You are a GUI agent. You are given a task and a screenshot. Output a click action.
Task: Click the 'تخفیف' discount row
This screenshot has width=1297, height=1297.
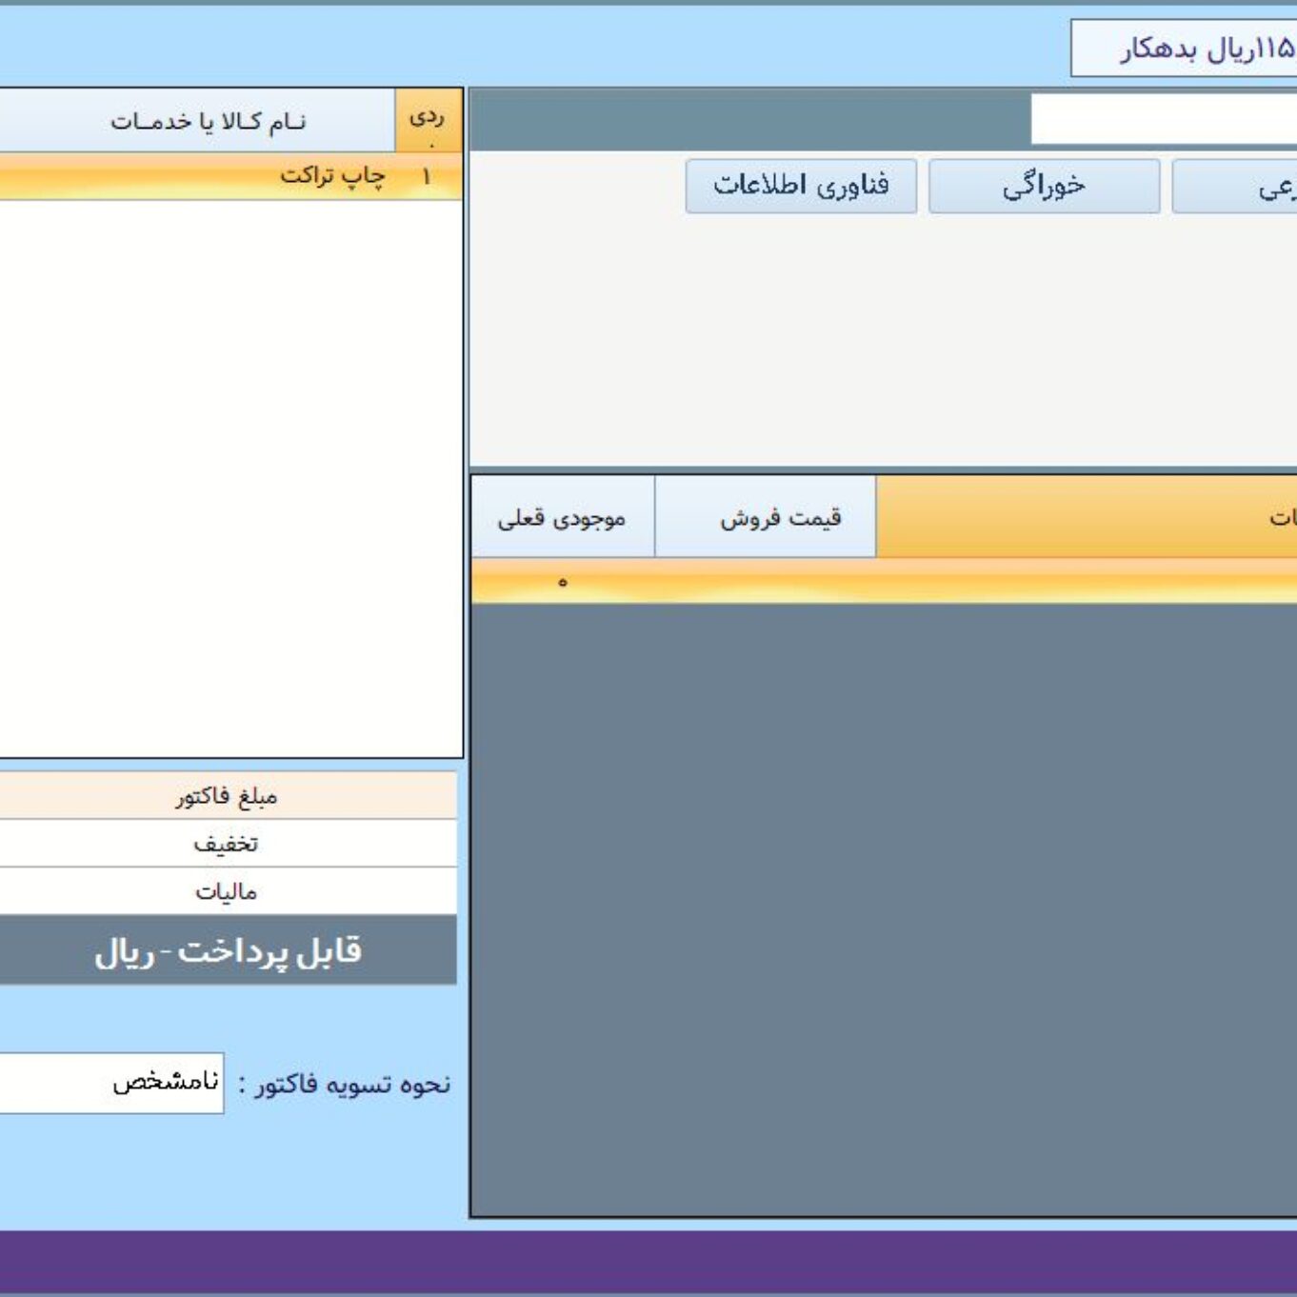point(227,844)
